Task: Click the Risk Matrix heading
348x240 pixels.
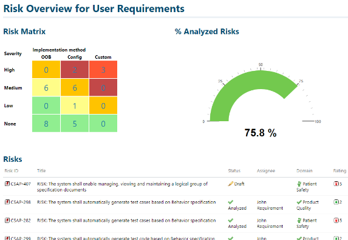Action: click(24, 32)
